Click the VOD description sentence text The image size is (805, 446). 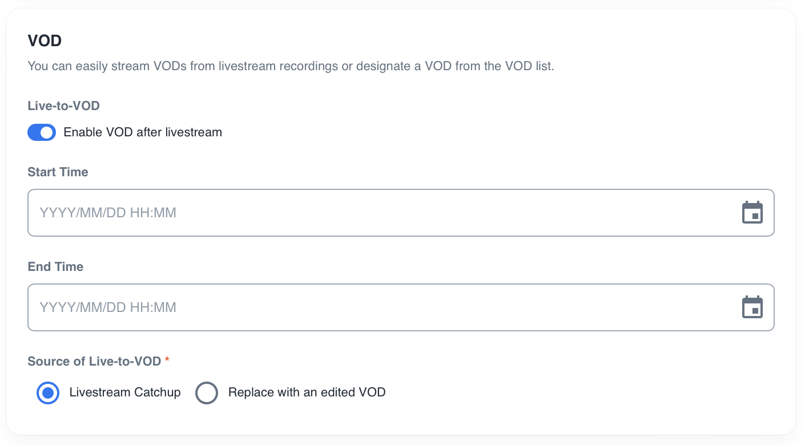click(x=291, y=66)
